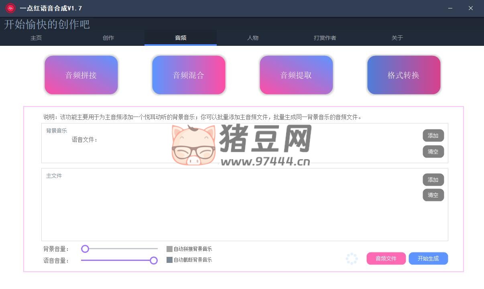This screenshot has width=484, height=289.
Task: Select the 音频混合 audio mixing tile
Action: tap(189, 75)
